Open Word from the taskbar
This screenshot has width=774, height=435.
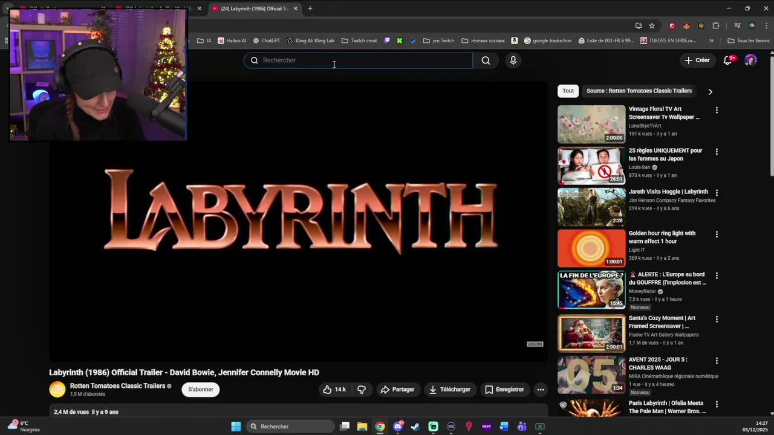pos(504,427)
